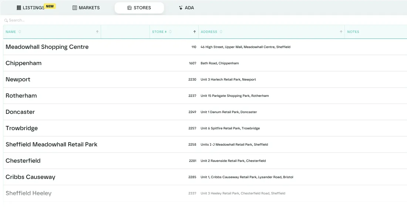The image size is (407, 207).
Task: Select Sheffield Meadowhall Retail Park store name
Action: pos(51,145)
